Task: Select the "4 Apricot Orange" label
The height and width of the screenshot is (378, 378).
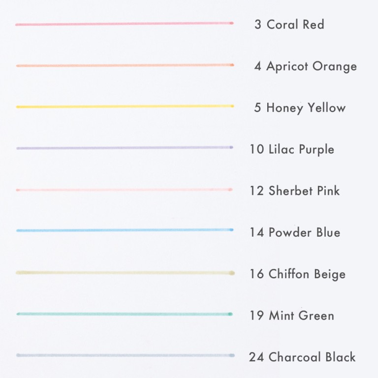Action: pyautogui.click(x=306, y=66)
